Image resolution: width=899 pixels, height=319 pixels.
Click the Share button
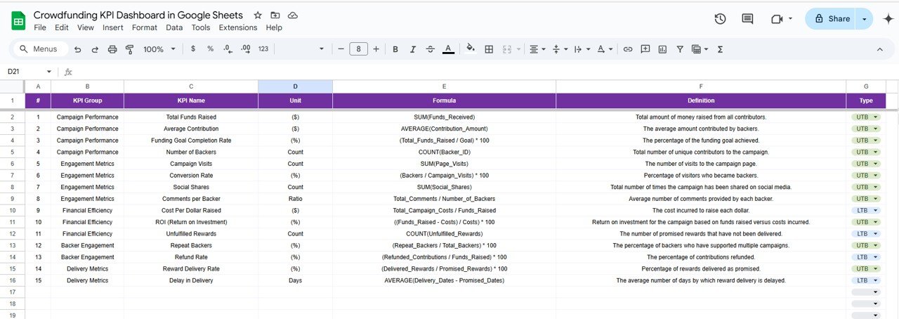[x=830, y=19]
